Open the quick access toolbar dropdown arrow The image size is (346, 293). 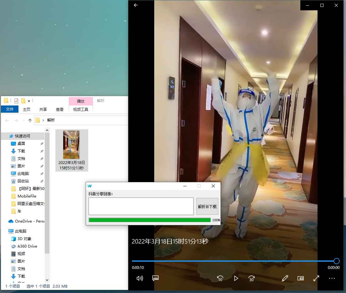point(29,101)
